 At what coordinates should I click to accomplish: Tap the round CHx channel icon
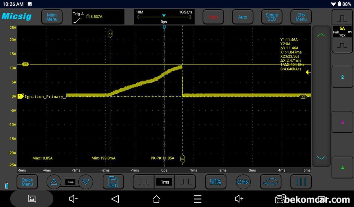point(243,182)
